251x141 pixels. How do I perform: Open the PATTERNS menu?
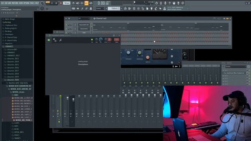[x=15, y=3]
